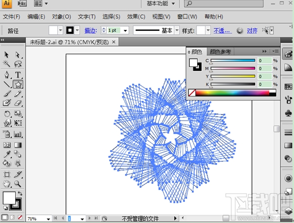This screenshot has width=294, height=223.
Task: Select the Pencil tool
Action: [x=18, y=94]
